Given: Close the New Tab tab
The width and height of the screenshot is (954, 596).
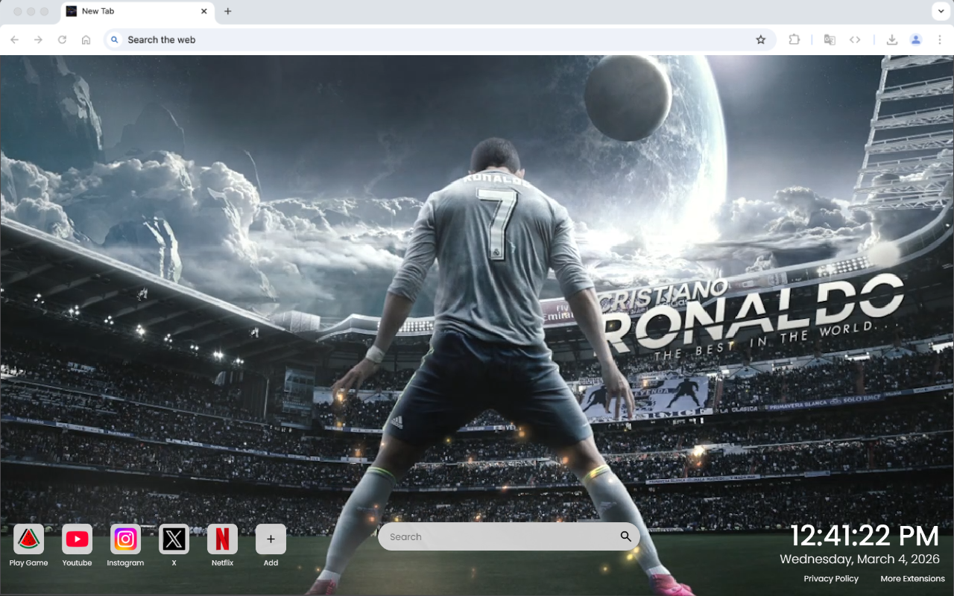Looking at the screenshot, I should [204, 11].
